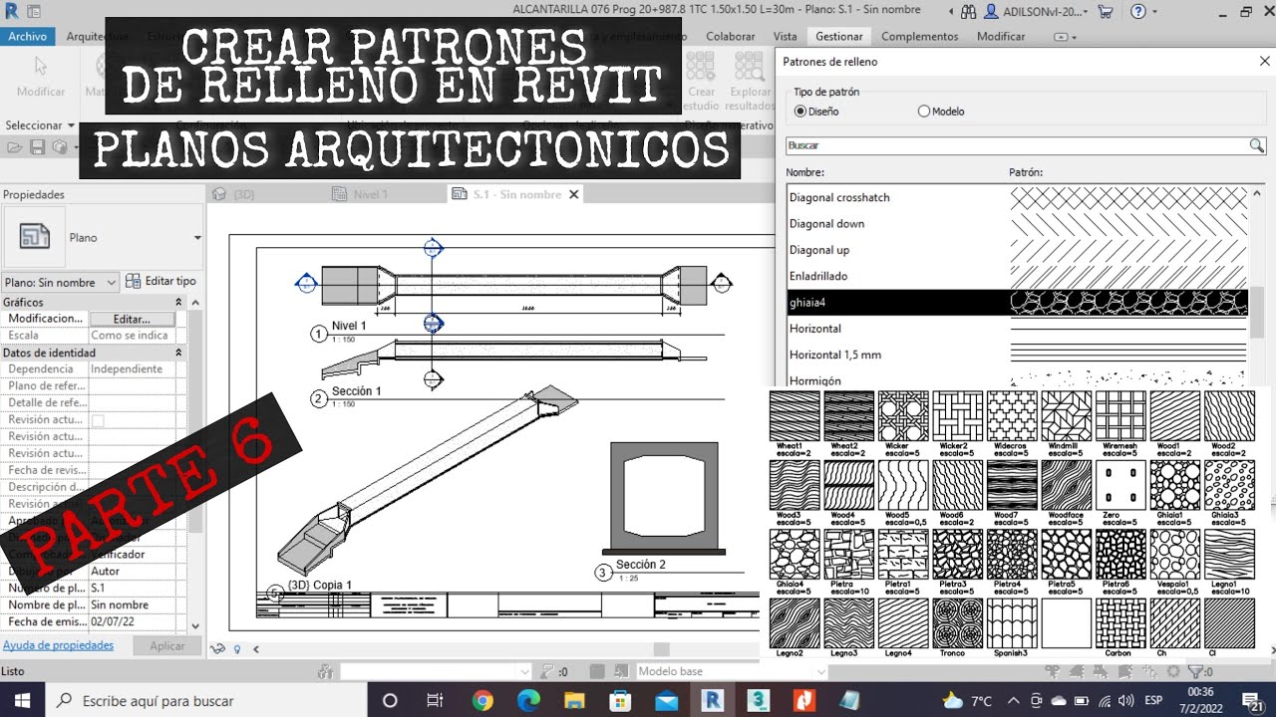Open the Archivo menu tab
The image size is (1276, 717).
point(28,36)
